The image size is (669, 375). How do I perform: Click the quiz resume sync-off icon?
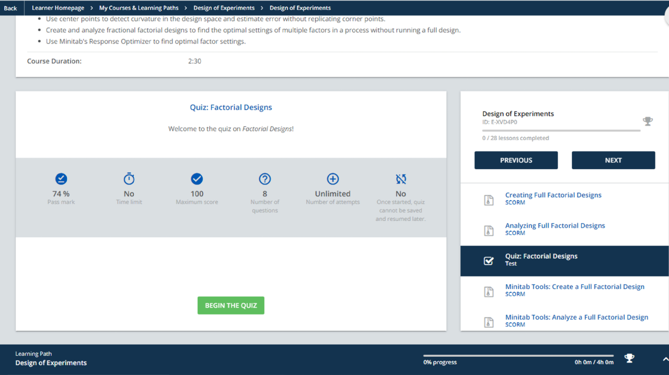click(x=401, y=179)
